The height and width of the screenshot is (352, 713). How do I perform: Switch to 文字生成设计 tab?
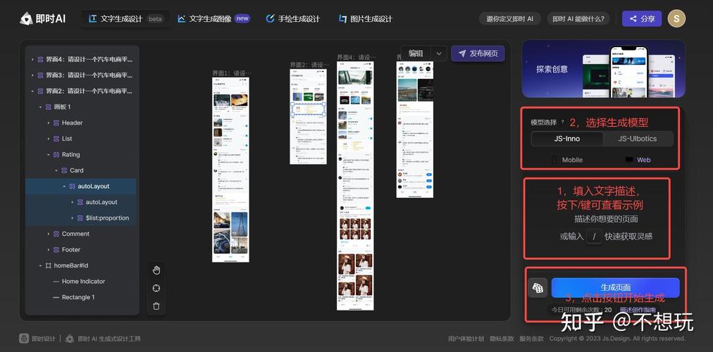point(125,18)
